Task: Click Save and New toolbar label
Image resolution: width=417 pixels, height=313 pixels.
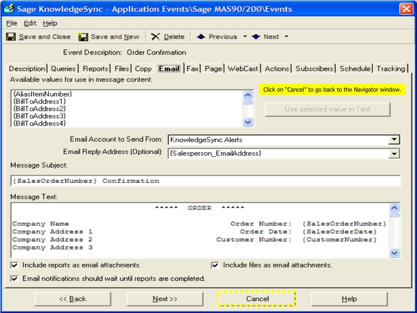Action: pyautogui.click(x=115, y=37)
